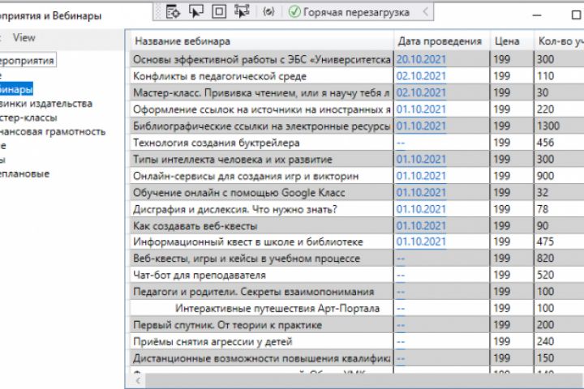This screenshot has height=389, width=584.
Task: Select 'Дистанционные возможности повышения квалифик' cell
Action: click(262, 358)
